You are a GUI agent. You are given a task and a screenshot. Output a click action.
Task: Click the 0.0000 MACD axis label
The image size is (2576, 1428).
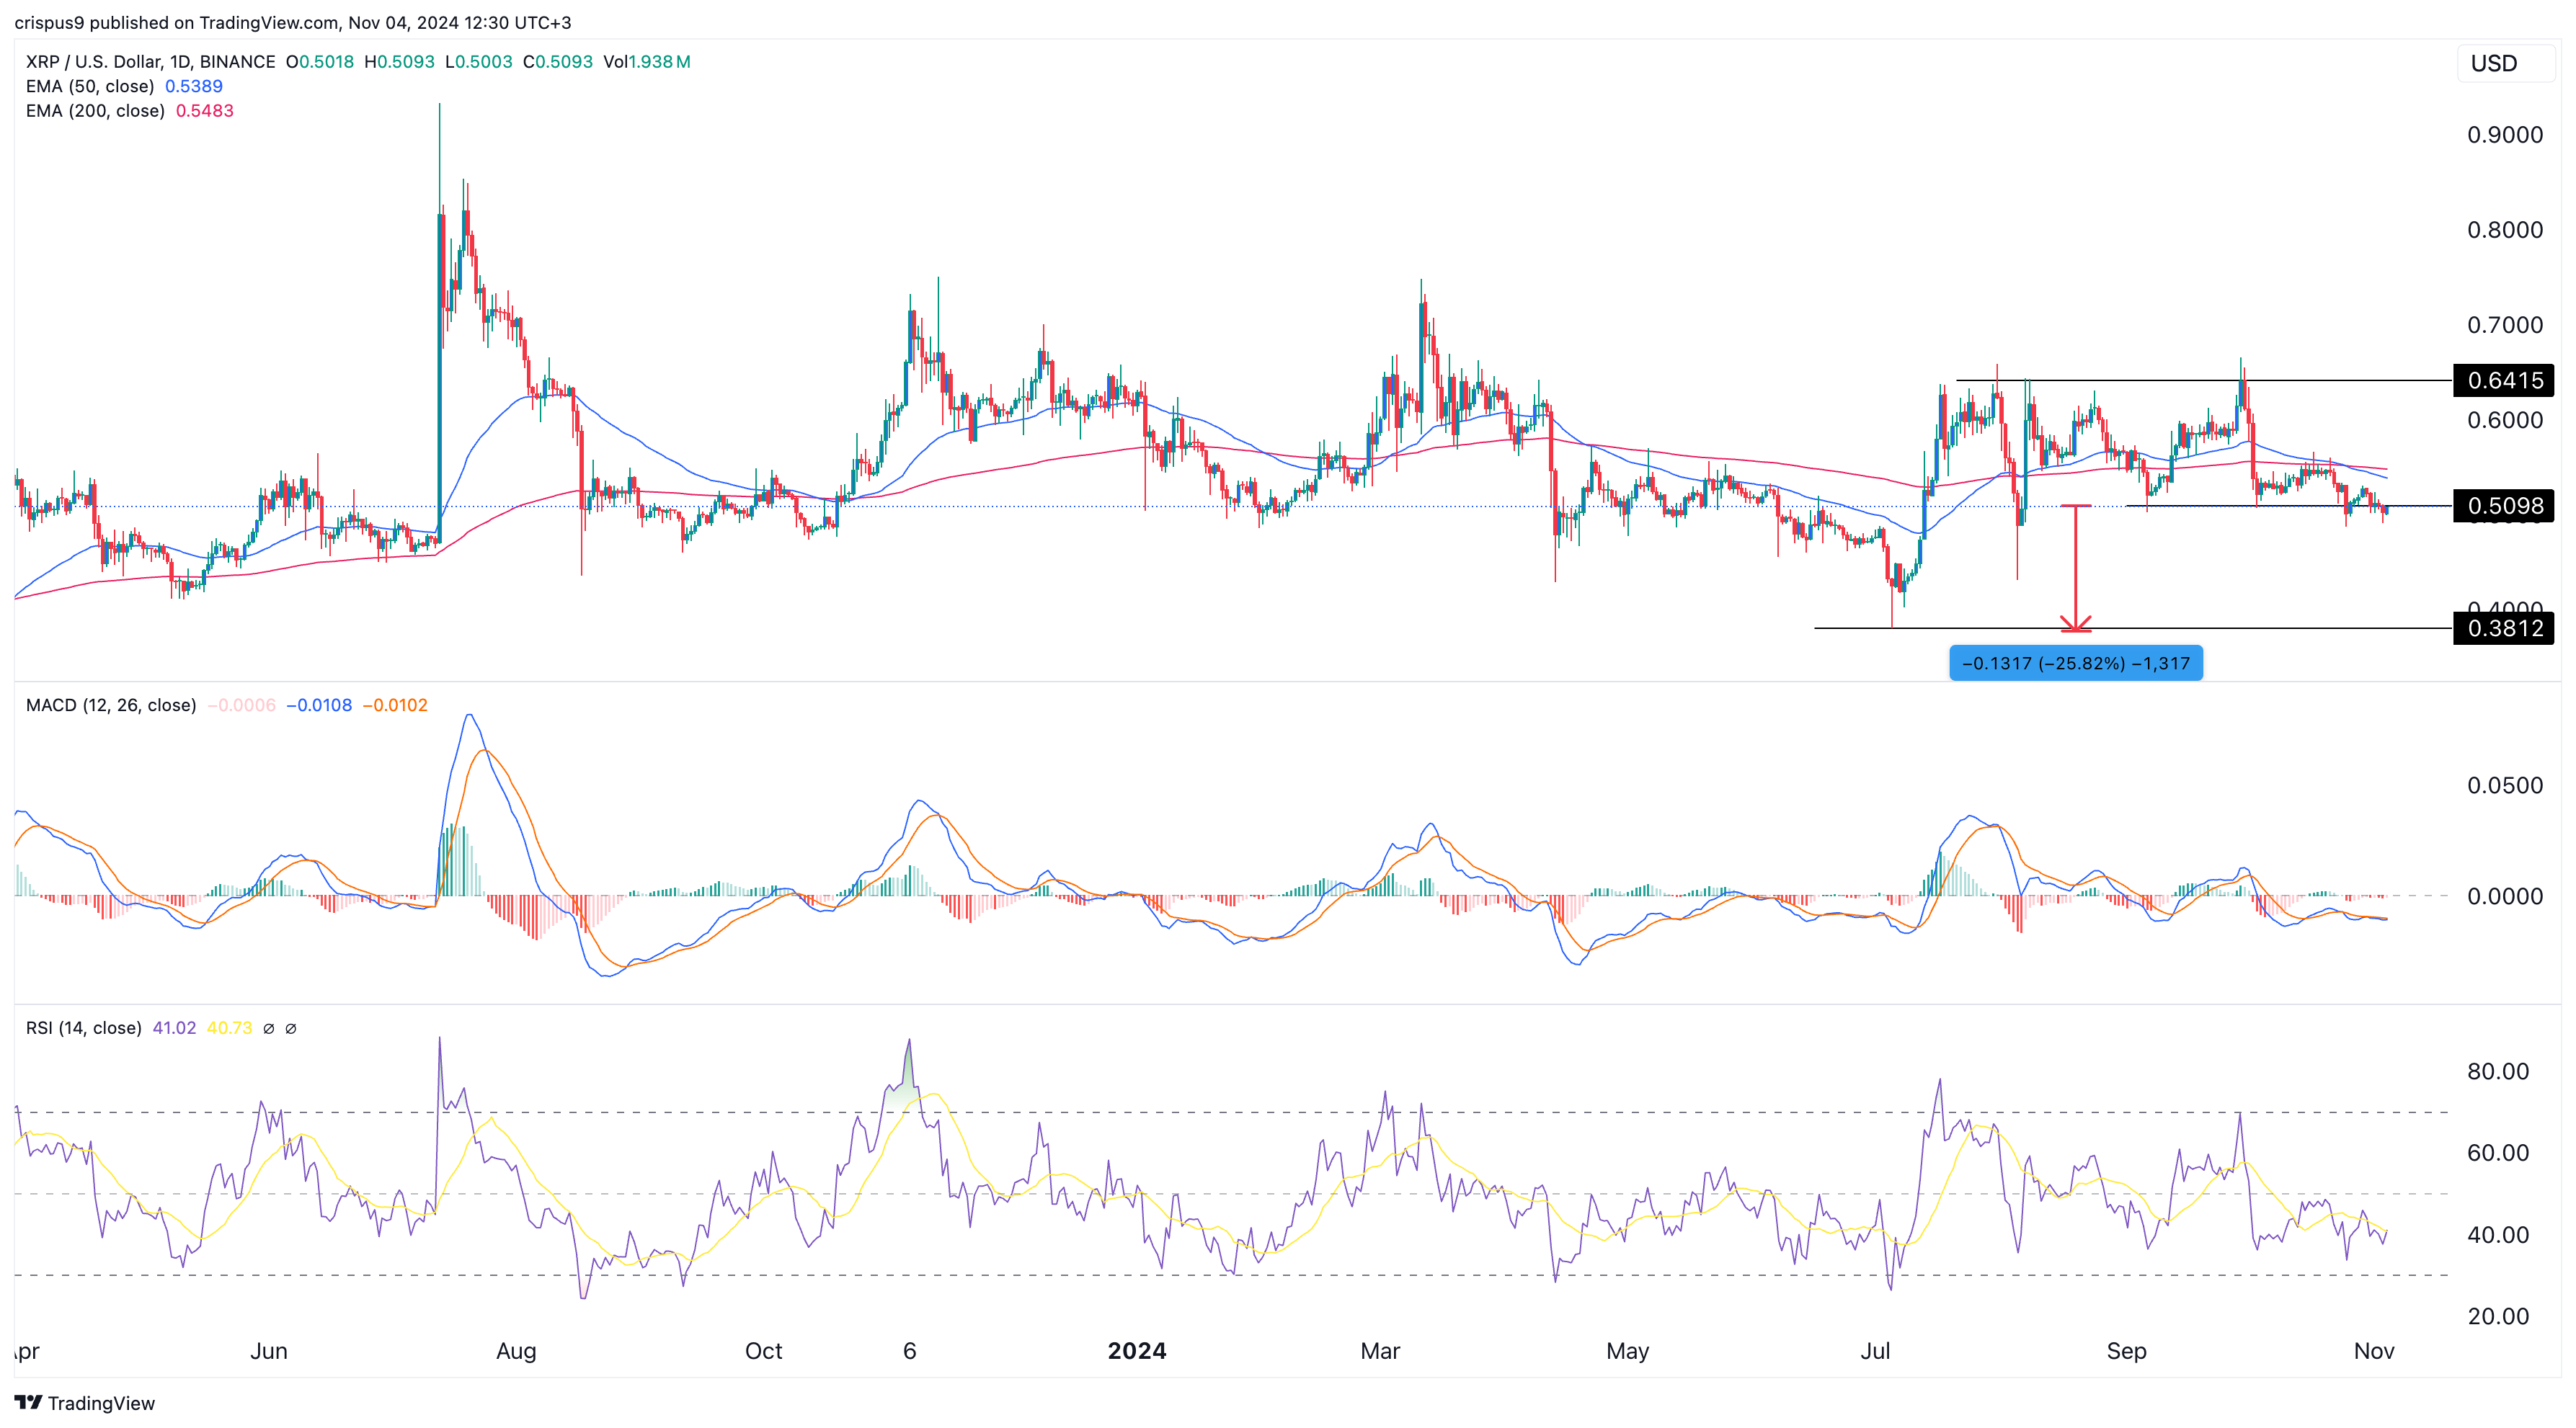coord(2505,896)
